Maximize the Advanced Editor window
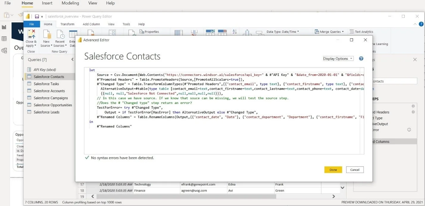The width and height of the screenshot is (425, 206). tap(351, 40)
